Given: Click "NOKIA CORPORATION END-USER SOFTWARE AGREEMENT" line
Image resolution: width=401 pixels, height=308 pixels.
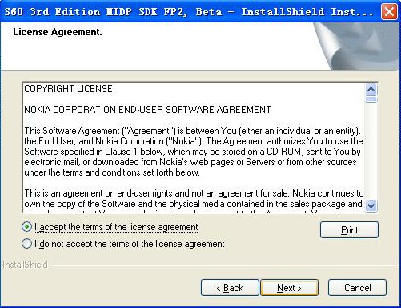Looking at the screenshot, I should [147, 110].
